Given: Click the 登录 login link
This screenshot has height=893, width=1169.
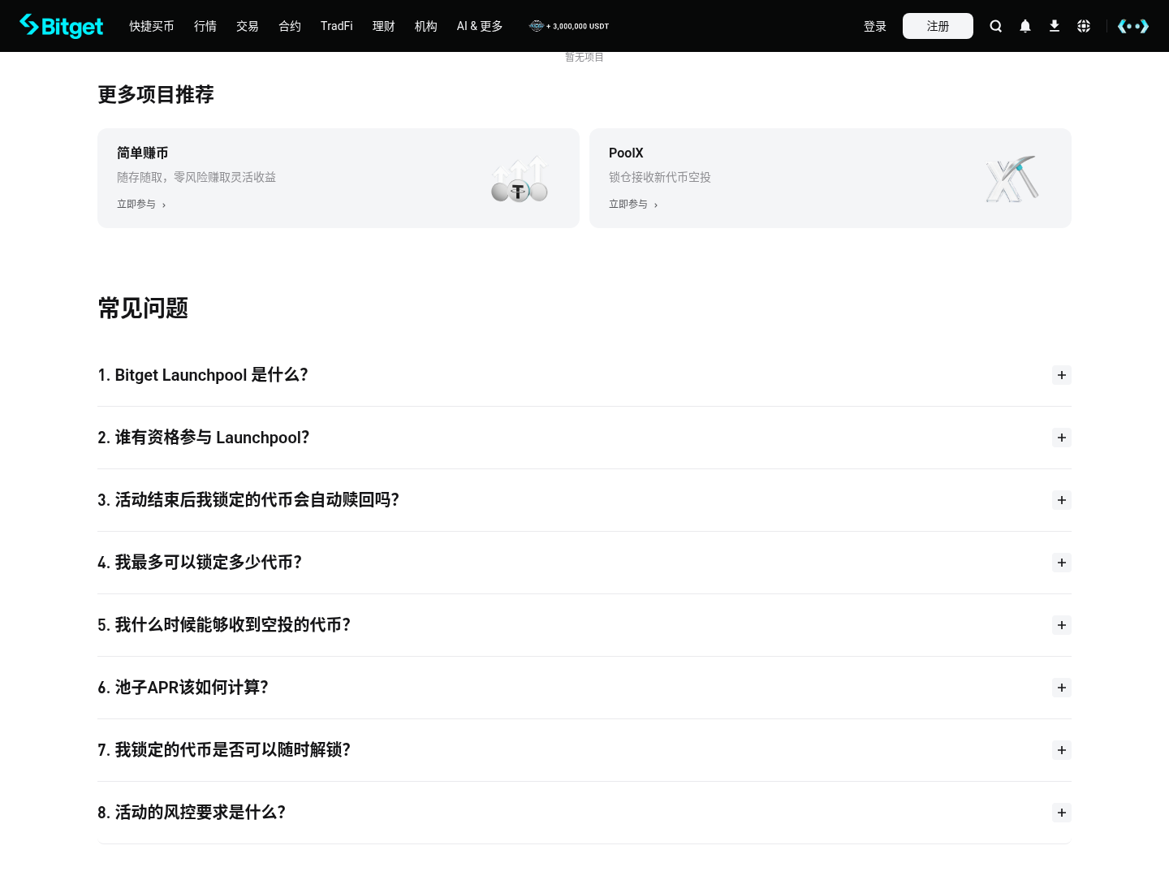Looking at the screenshot, I should [x=875, y=26].
